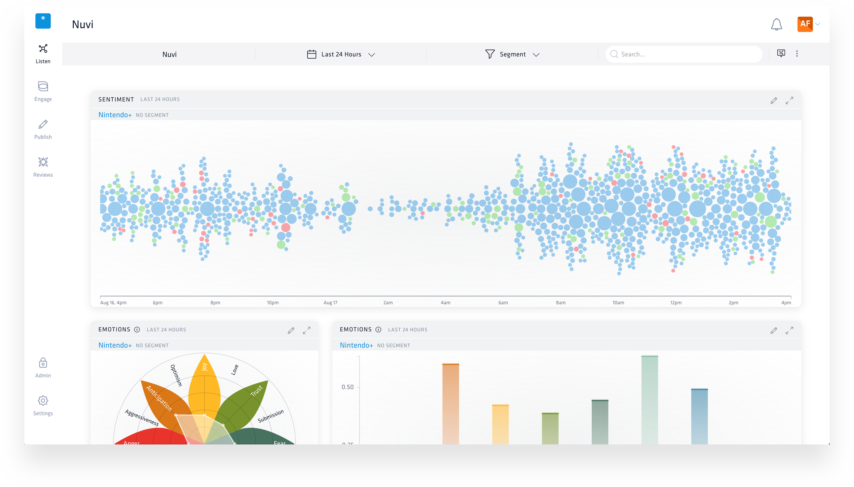Expand the Segment filter dropdown
The height and width of the screenshot is (487, 854).
(x=512, y=54)
